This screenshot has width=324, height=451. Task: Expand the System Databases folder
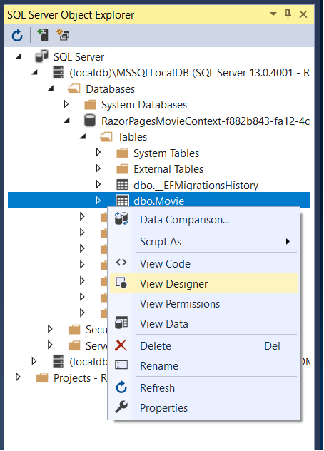pos(66,104)
